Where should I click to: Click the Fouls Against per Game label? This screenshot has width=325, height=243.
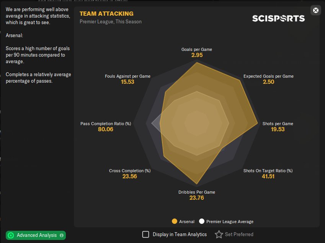[127, 76]
